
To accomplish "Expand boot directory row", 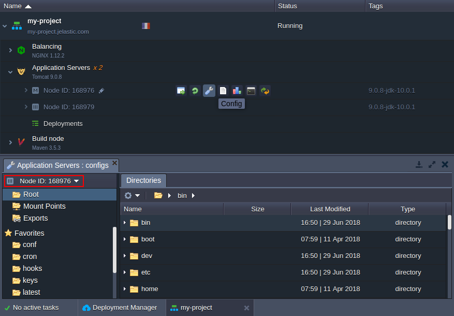I will coord(125,239).
